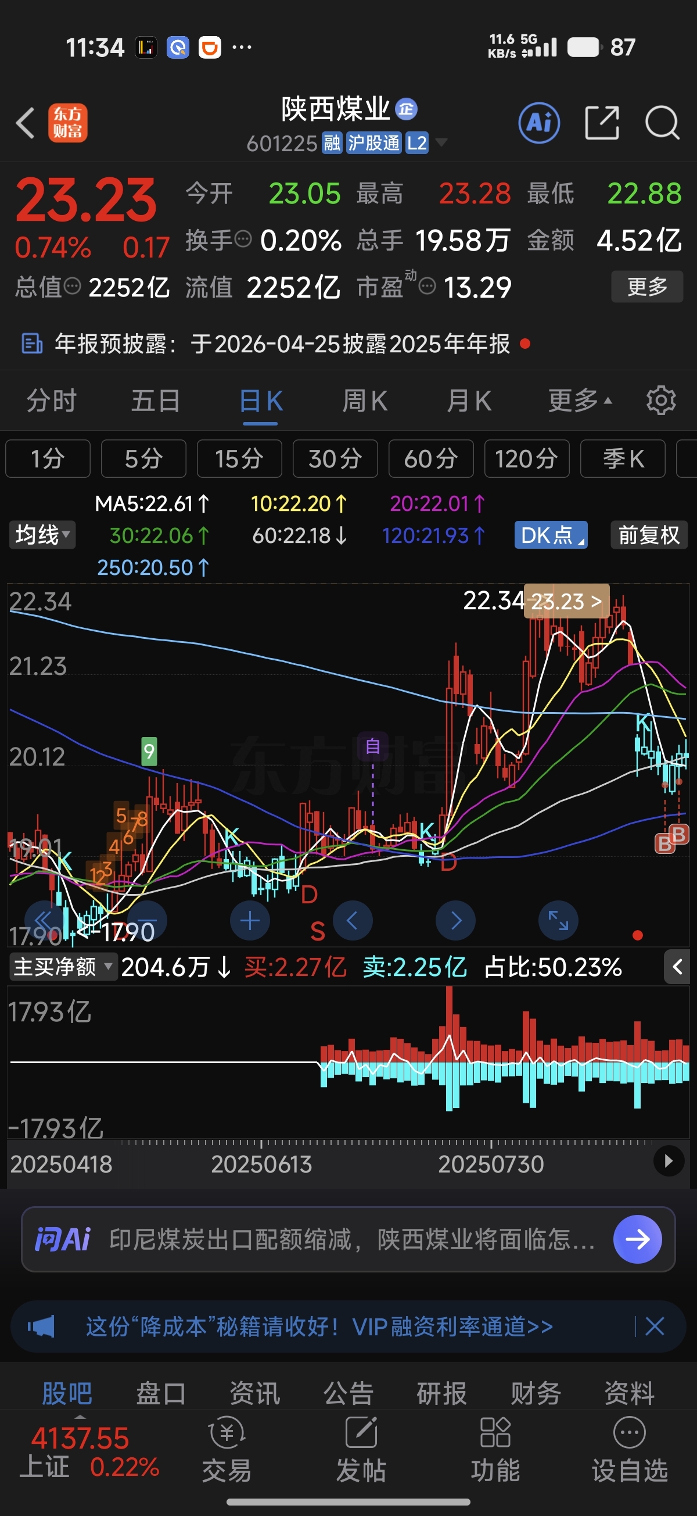
Task: Select the 60分 period
Action: (431, 459)
